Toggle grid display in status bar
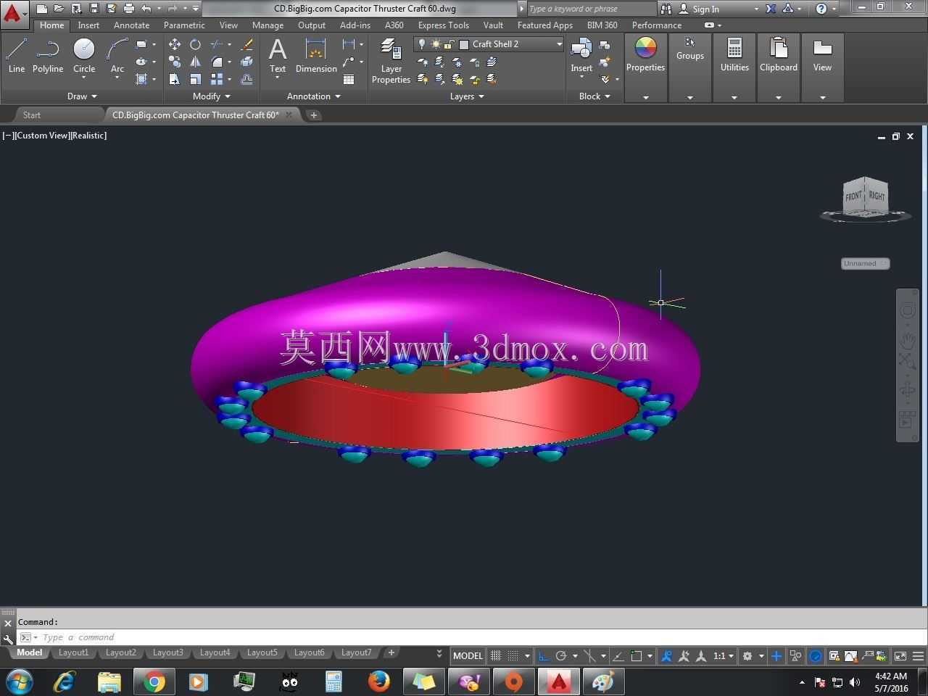 coord(496,655)
